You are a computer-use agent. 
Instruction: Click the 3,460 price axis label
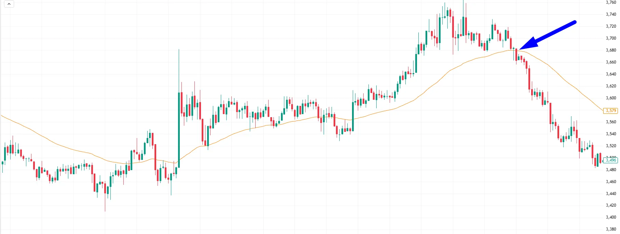click(x=611, y=182)
